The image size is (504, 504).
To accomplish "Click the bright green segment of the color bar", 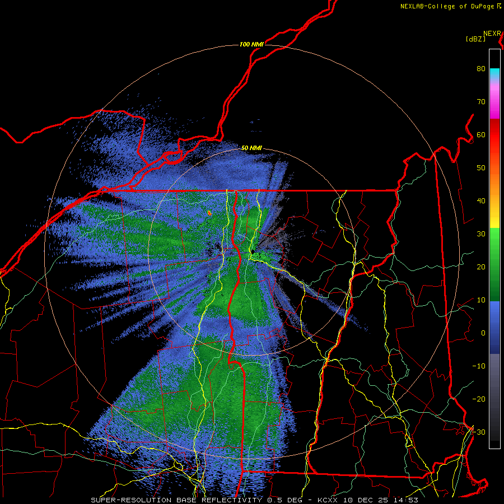I will click(x=494, y=241).
